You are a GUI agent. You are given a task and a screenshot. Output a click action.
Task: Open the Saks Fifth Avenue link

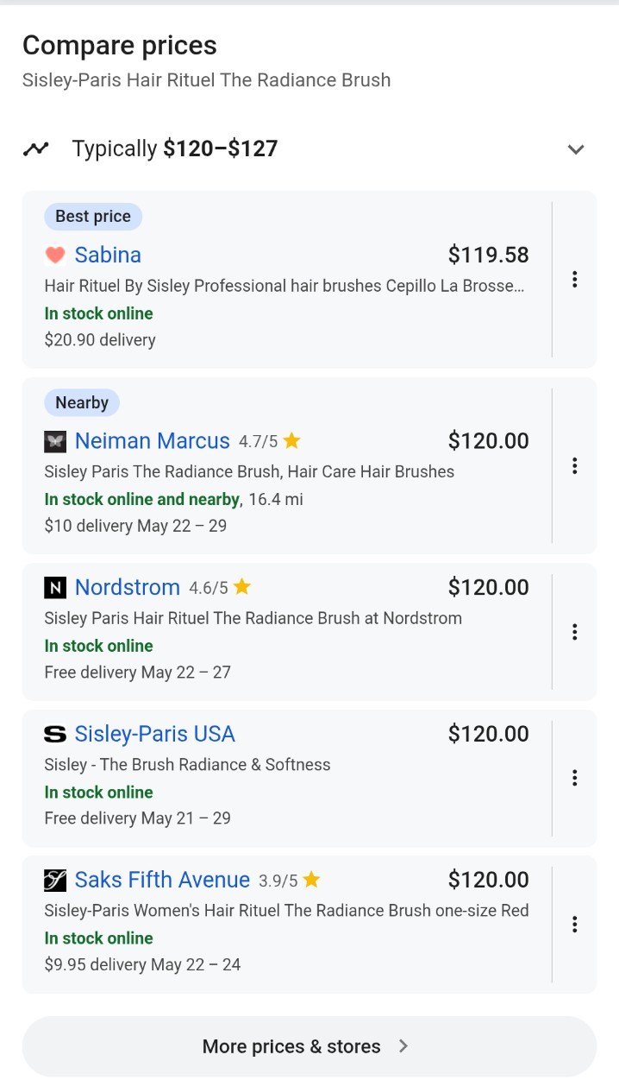[162, 880]
